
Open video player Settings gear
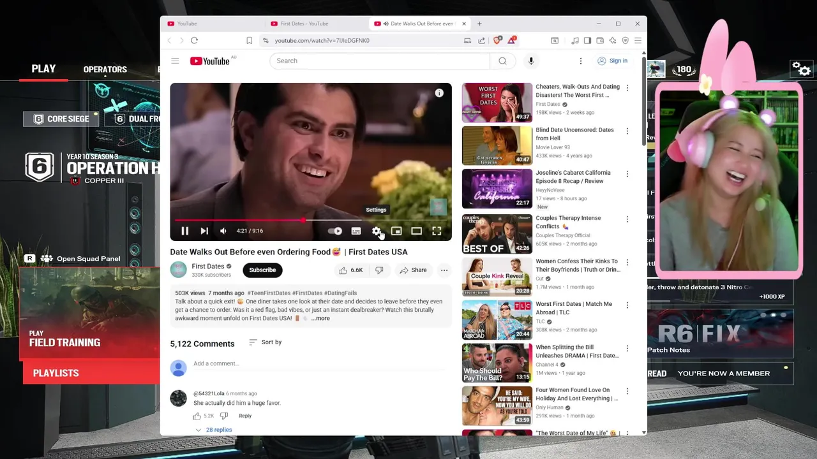coord(377,231)
